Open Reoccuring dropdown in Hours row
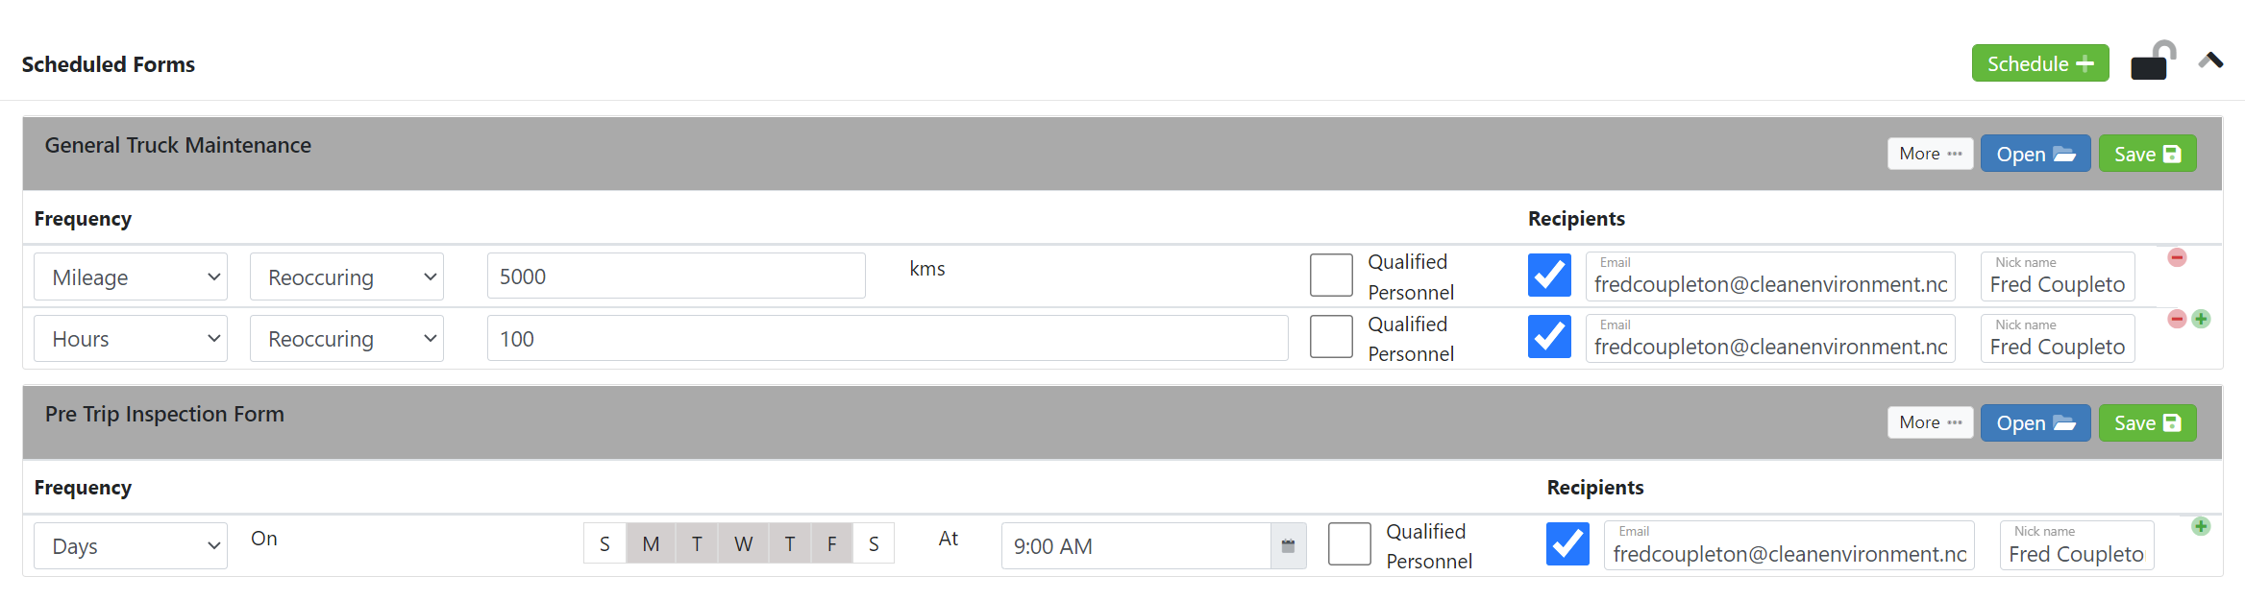The height and width of the screenshot is (601, 2245). click(x=347, y=338)
